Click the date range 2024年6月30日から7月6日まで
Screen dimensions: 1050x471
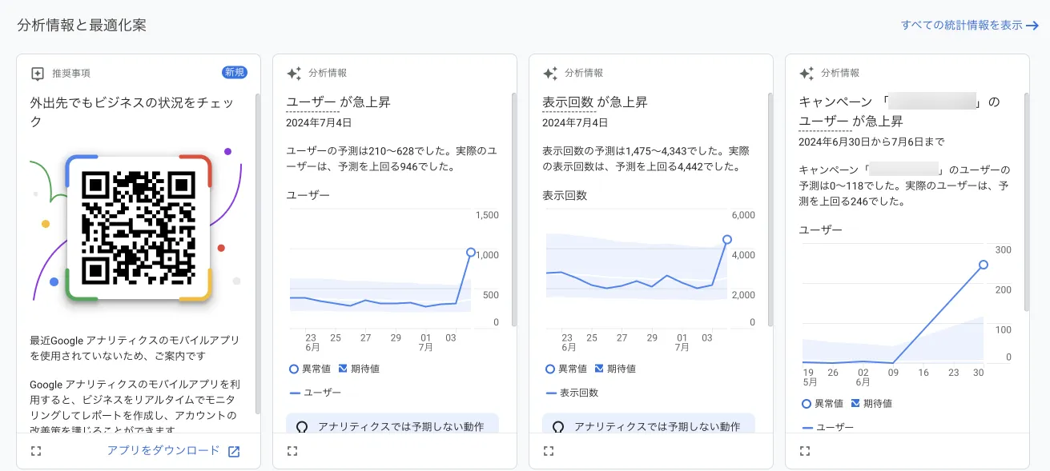tap(871, 142)
